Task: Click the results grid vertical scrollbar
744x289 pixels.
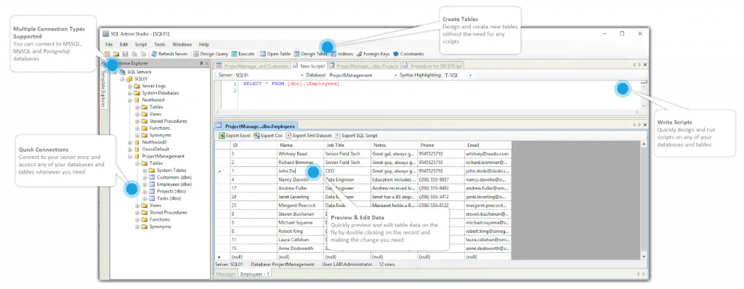Action: 644,200
